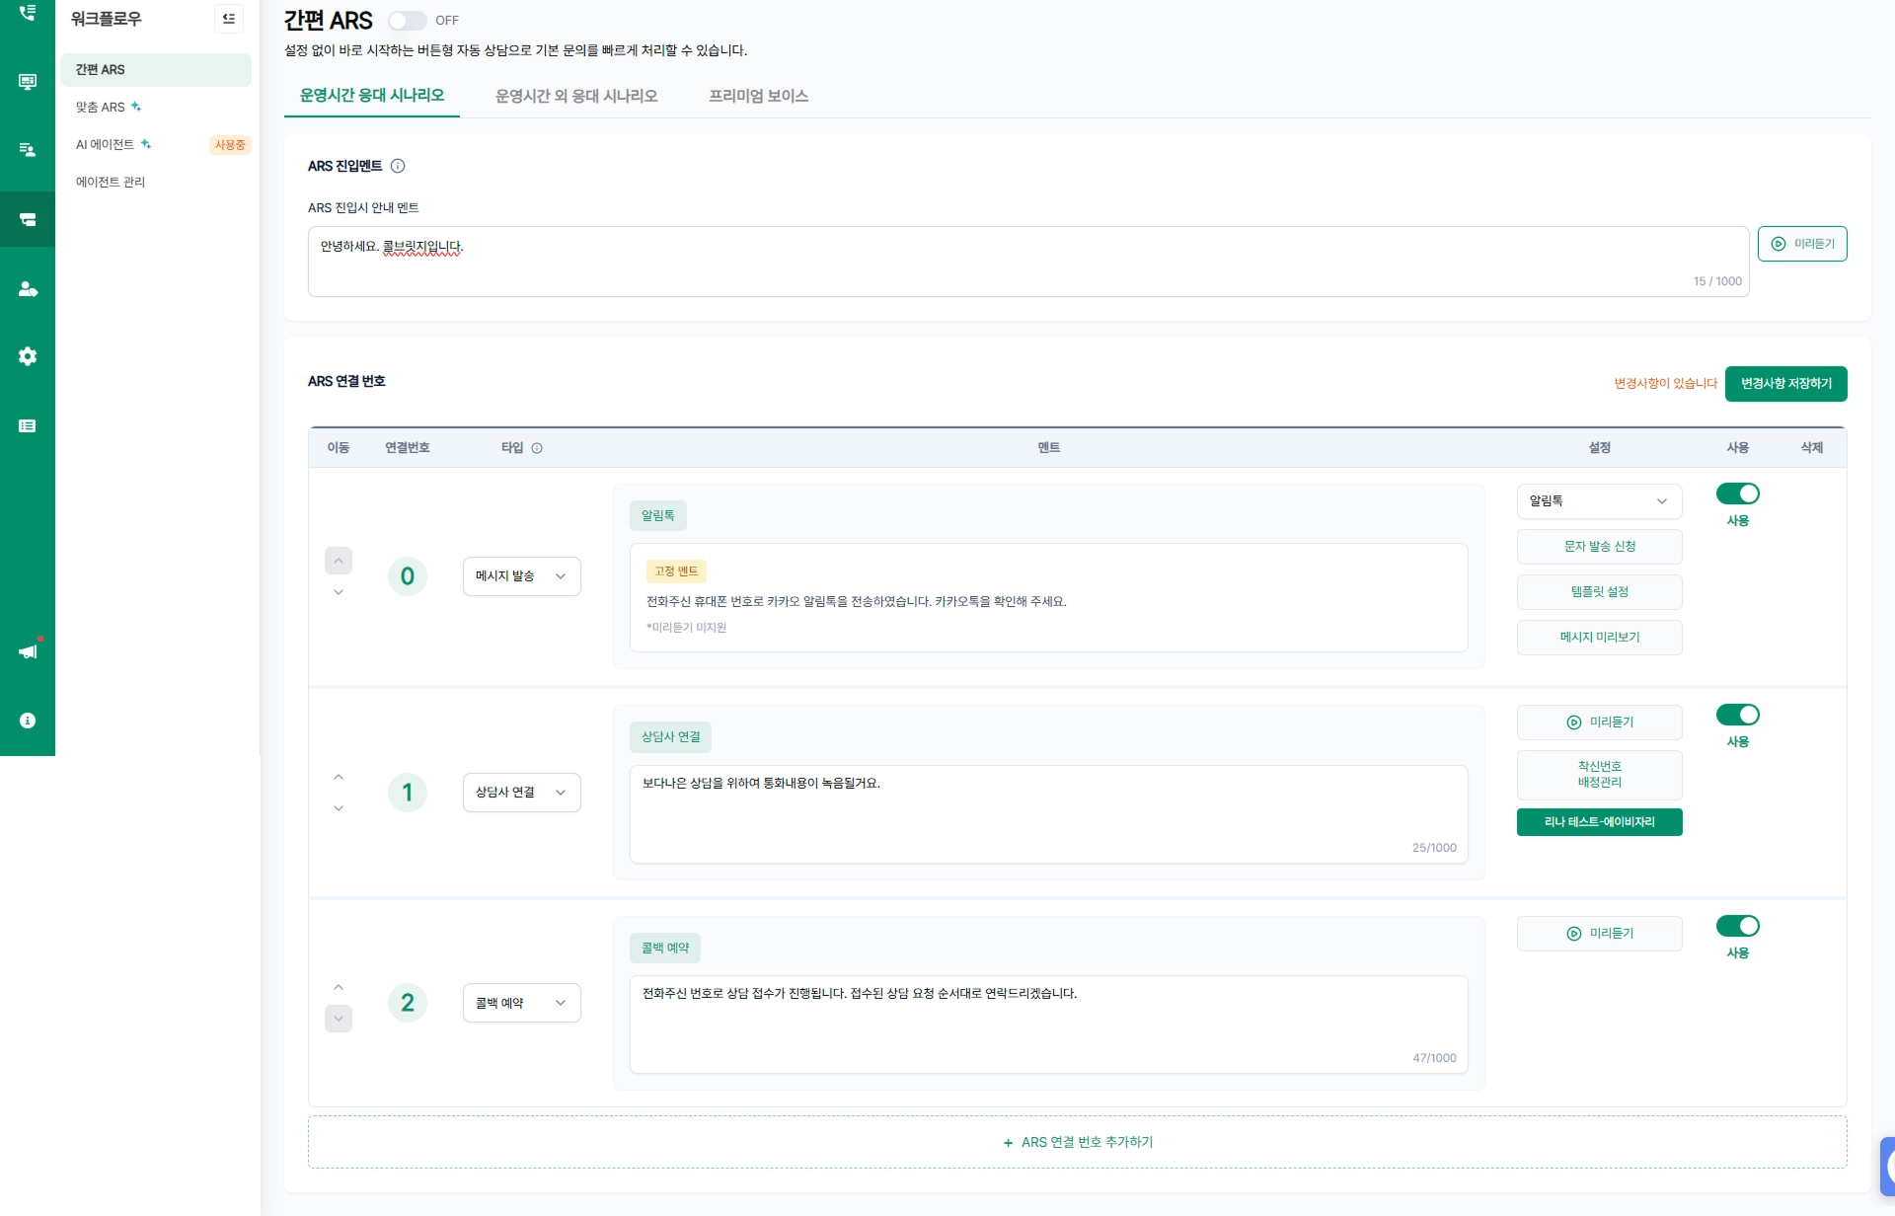This screenshot has width=1895, height=1216.
Task: Click info icon next to ARS 진입멘트
Action: point(398,166)
